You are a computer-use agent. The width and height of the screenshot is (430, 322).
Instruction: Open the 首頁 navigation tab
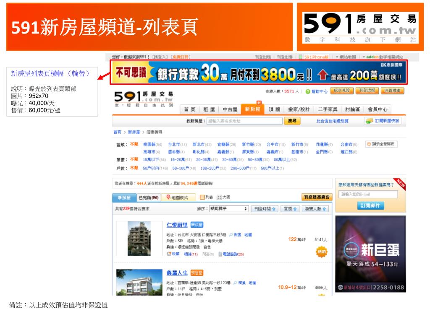pos(189,109)
